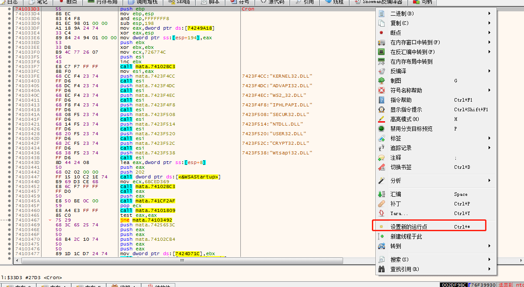Open the 转到 go-to menu item
The height and width of the screenshot is (287, 524).
point(437,246)
